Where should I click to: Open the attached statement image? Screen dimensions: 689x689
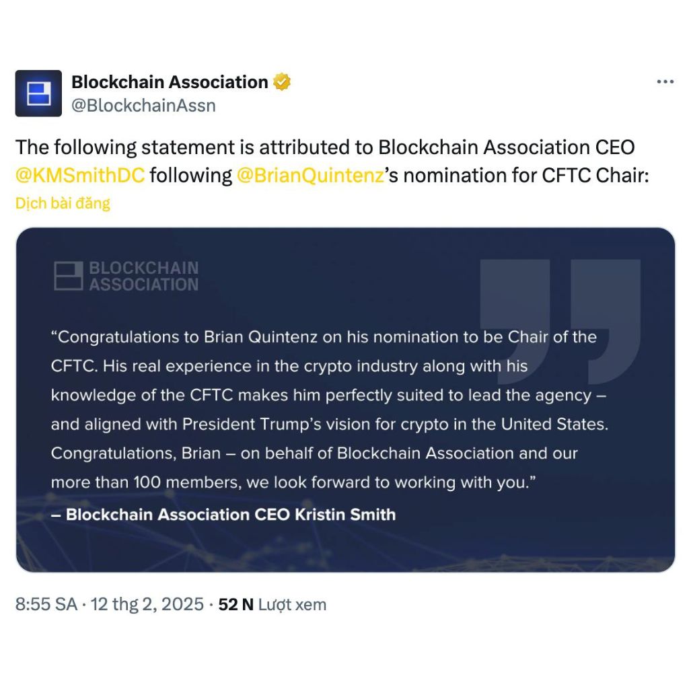click(x=345, y=400)
